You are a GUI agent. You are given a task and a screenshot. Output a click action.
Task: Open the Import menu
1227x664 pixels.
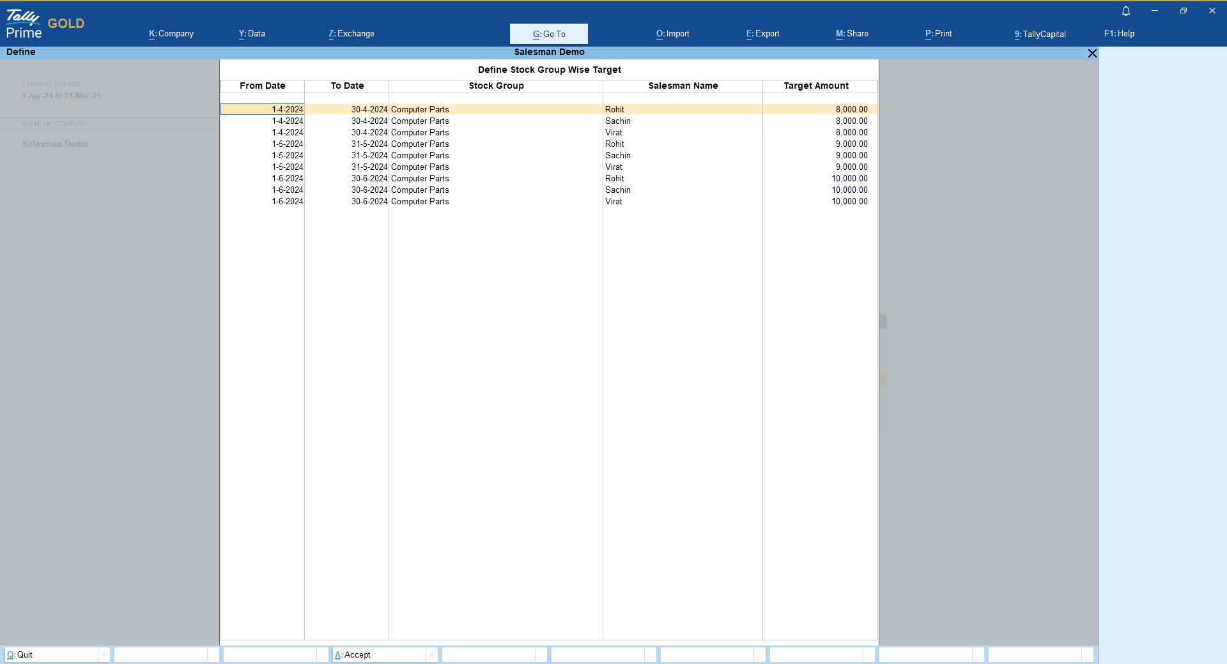coord(672,34)
